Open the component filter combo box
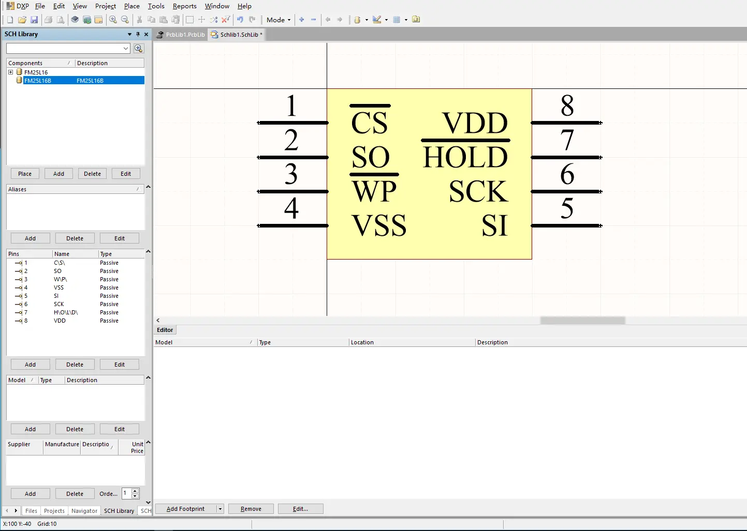Screen dimensions: 747x531 [126, 48]
